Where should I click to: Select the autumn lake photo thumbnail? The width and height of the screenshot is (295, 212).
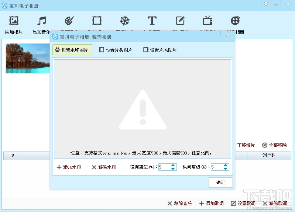point(28,59)
